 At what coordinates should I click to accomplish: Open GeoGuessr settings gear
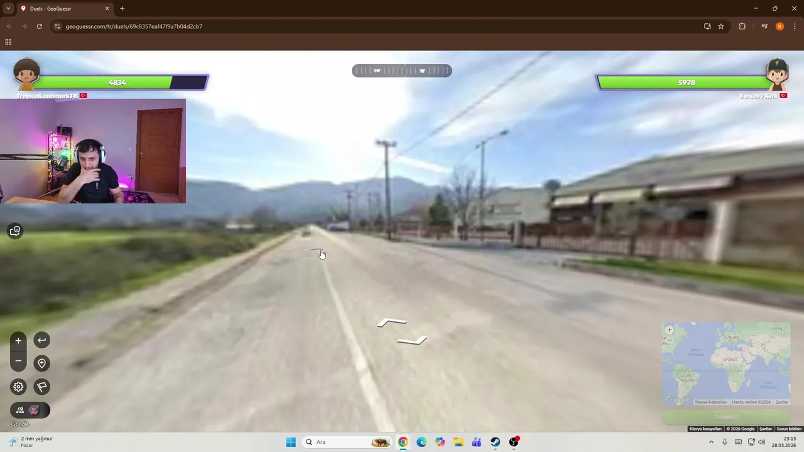tap(18, 387)
